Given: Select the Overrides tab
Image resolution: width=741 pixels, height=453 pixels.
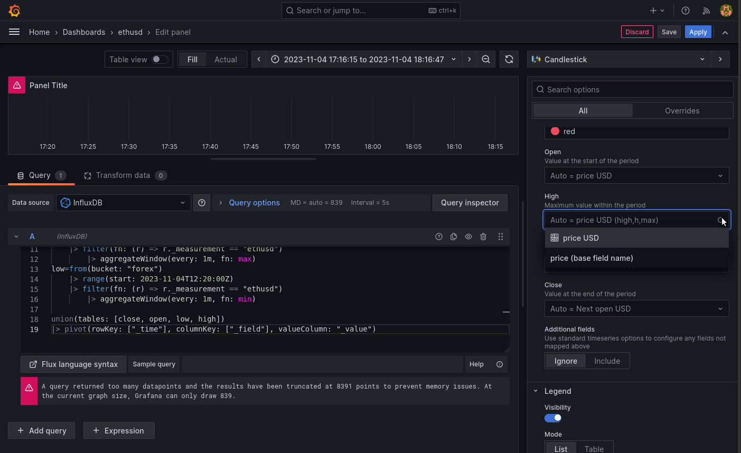Looking at the screenshot, I should pos(682,111).
